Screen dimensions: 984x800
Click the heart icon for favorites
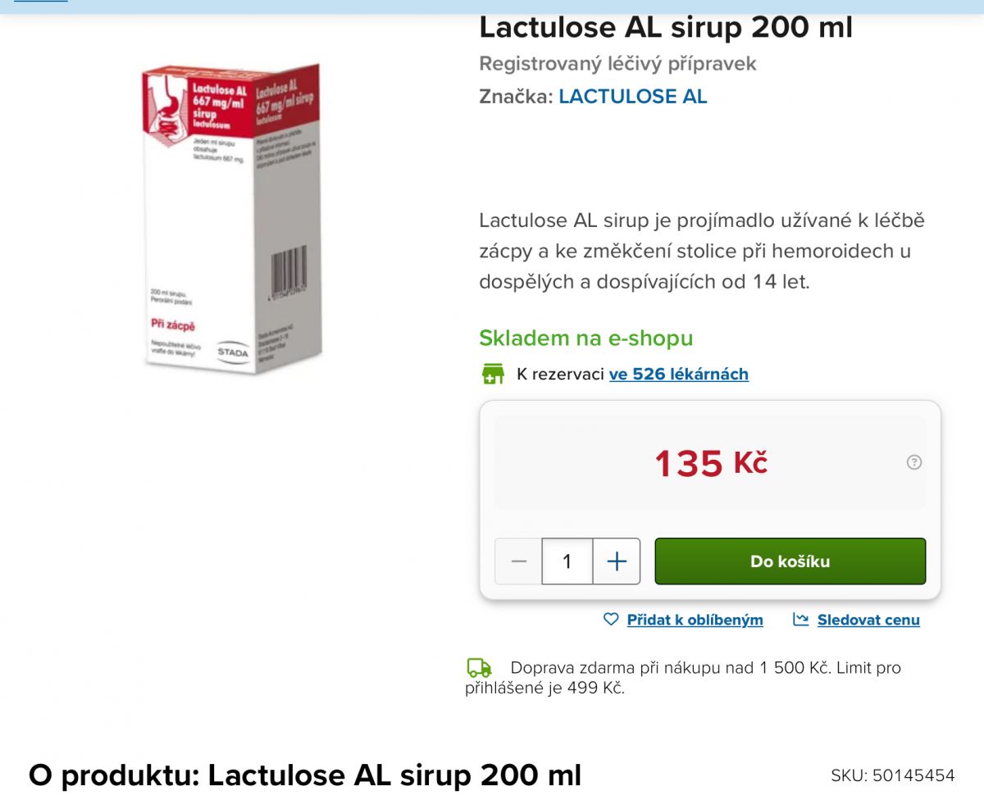pyautogui.click(x=611, y=620)
